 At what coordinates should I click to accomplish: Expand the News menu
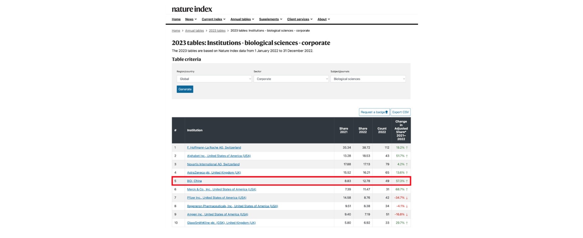pos(191,19)
